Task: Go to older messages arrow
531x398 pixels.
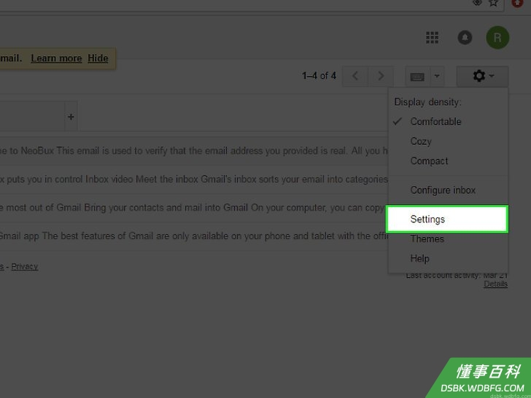Action: coord(381,76)
